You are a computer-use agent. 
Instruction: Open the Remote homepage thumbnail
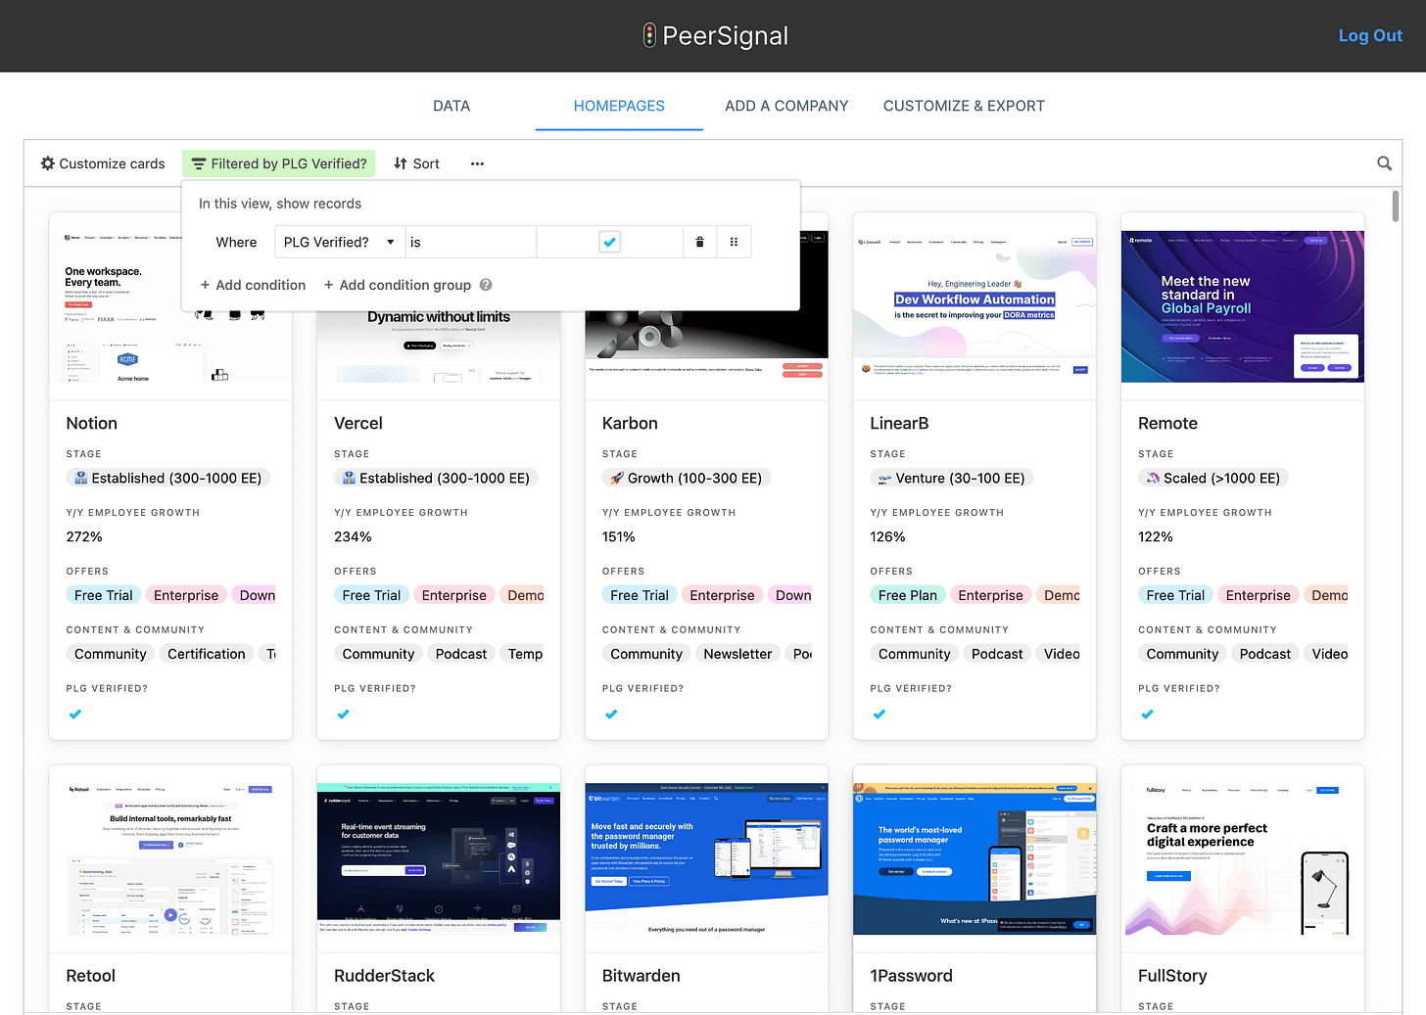coord(1242,306)
